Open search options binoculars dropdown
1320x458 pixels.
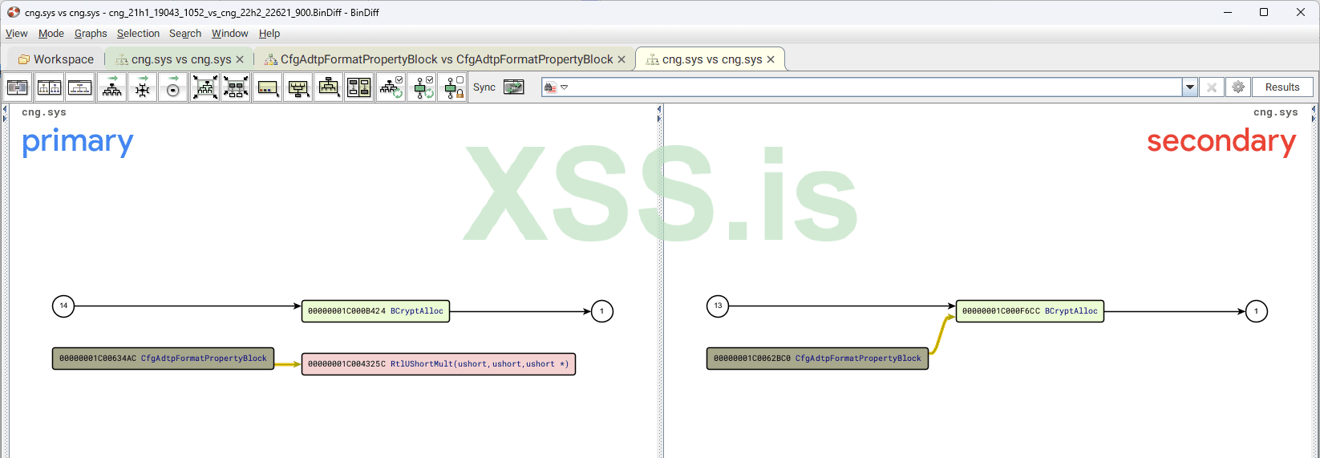pyautogui.click(x=556, y=87)
